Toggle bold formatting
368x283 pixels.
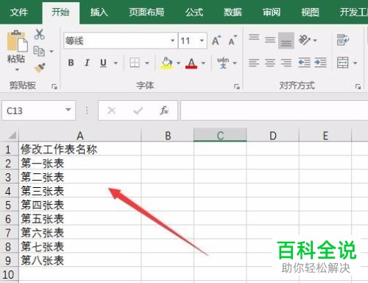coord(71,63)
